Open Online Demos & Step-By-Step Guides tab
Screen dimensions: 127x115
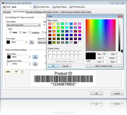click(x=76, y=12)
